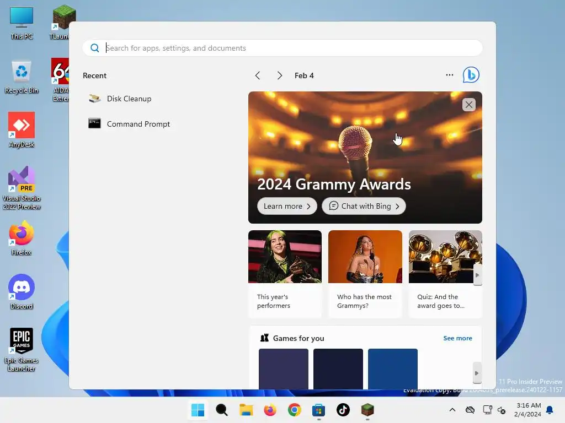Click the 2024 Grammy Awards headline
This screenshot has height=423, width=565.
coord(334,184)
